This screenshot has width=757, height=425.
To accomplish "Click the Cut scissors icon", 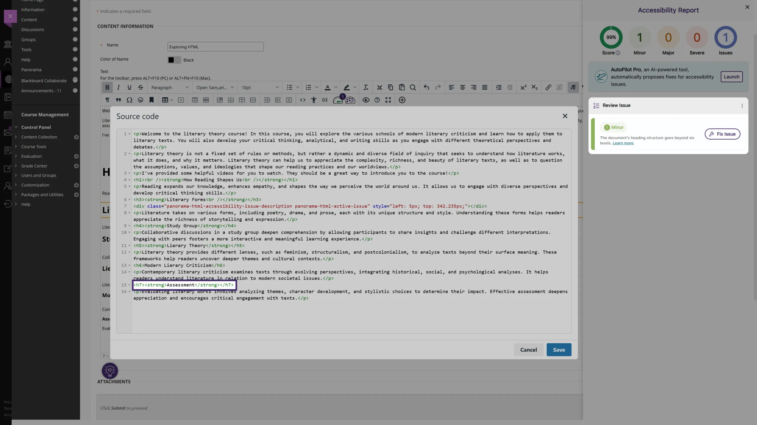I will coord(379,87).
